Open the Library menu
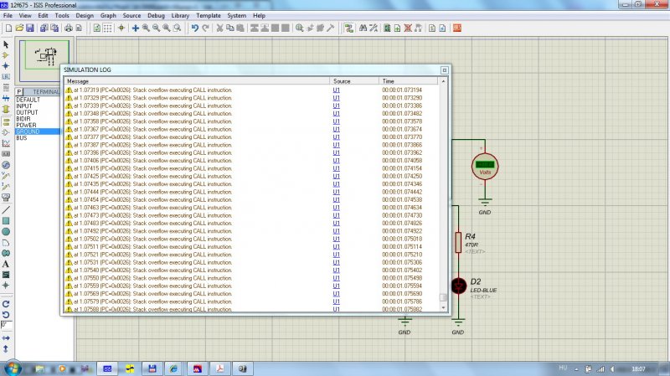This screenshot has width=670, height=376. point(182,15)
